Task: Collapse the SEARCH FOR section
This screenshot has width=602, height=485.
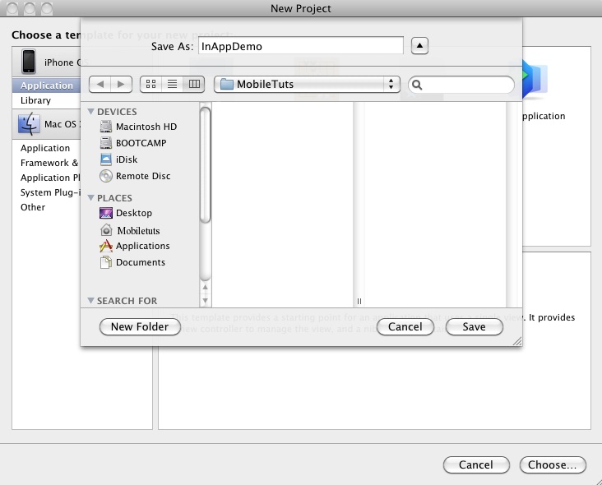Action: (x=91, y=300)
